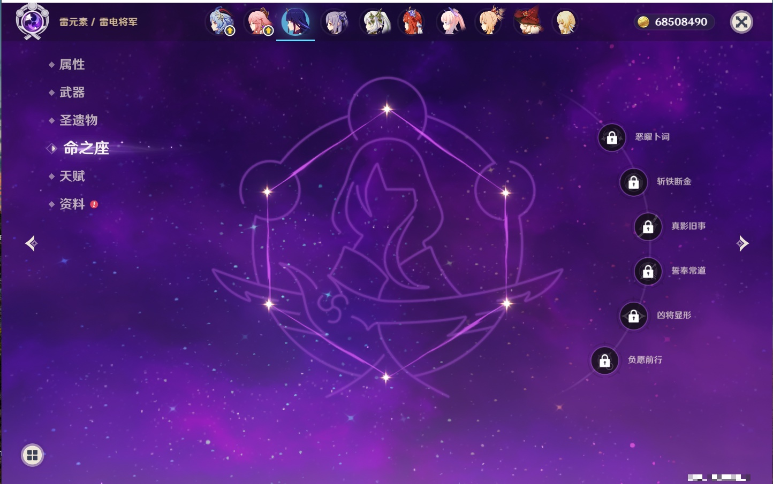The height and width of the screenshot is (484, 773).
Task: Select the highlighted Raiden Shogun avatar
Action: tap(295, 22)
